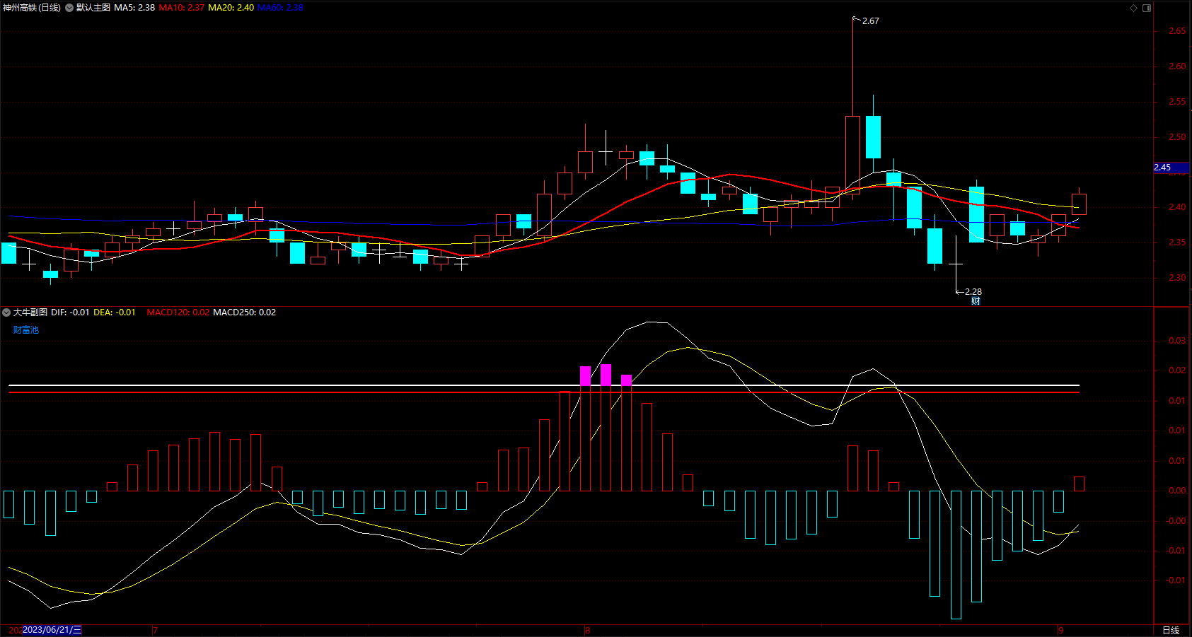Click the MA10: 2.37 indicator value

[182, 8]
